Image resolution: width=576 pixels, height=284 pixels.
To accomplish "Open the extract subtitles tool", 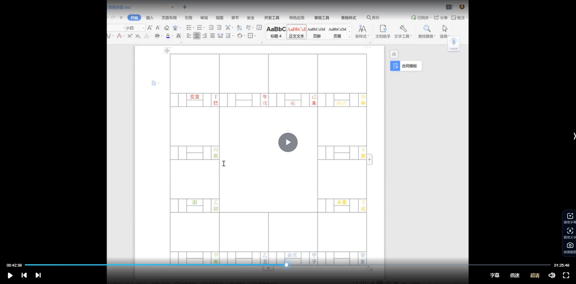I will pos(570,218).
